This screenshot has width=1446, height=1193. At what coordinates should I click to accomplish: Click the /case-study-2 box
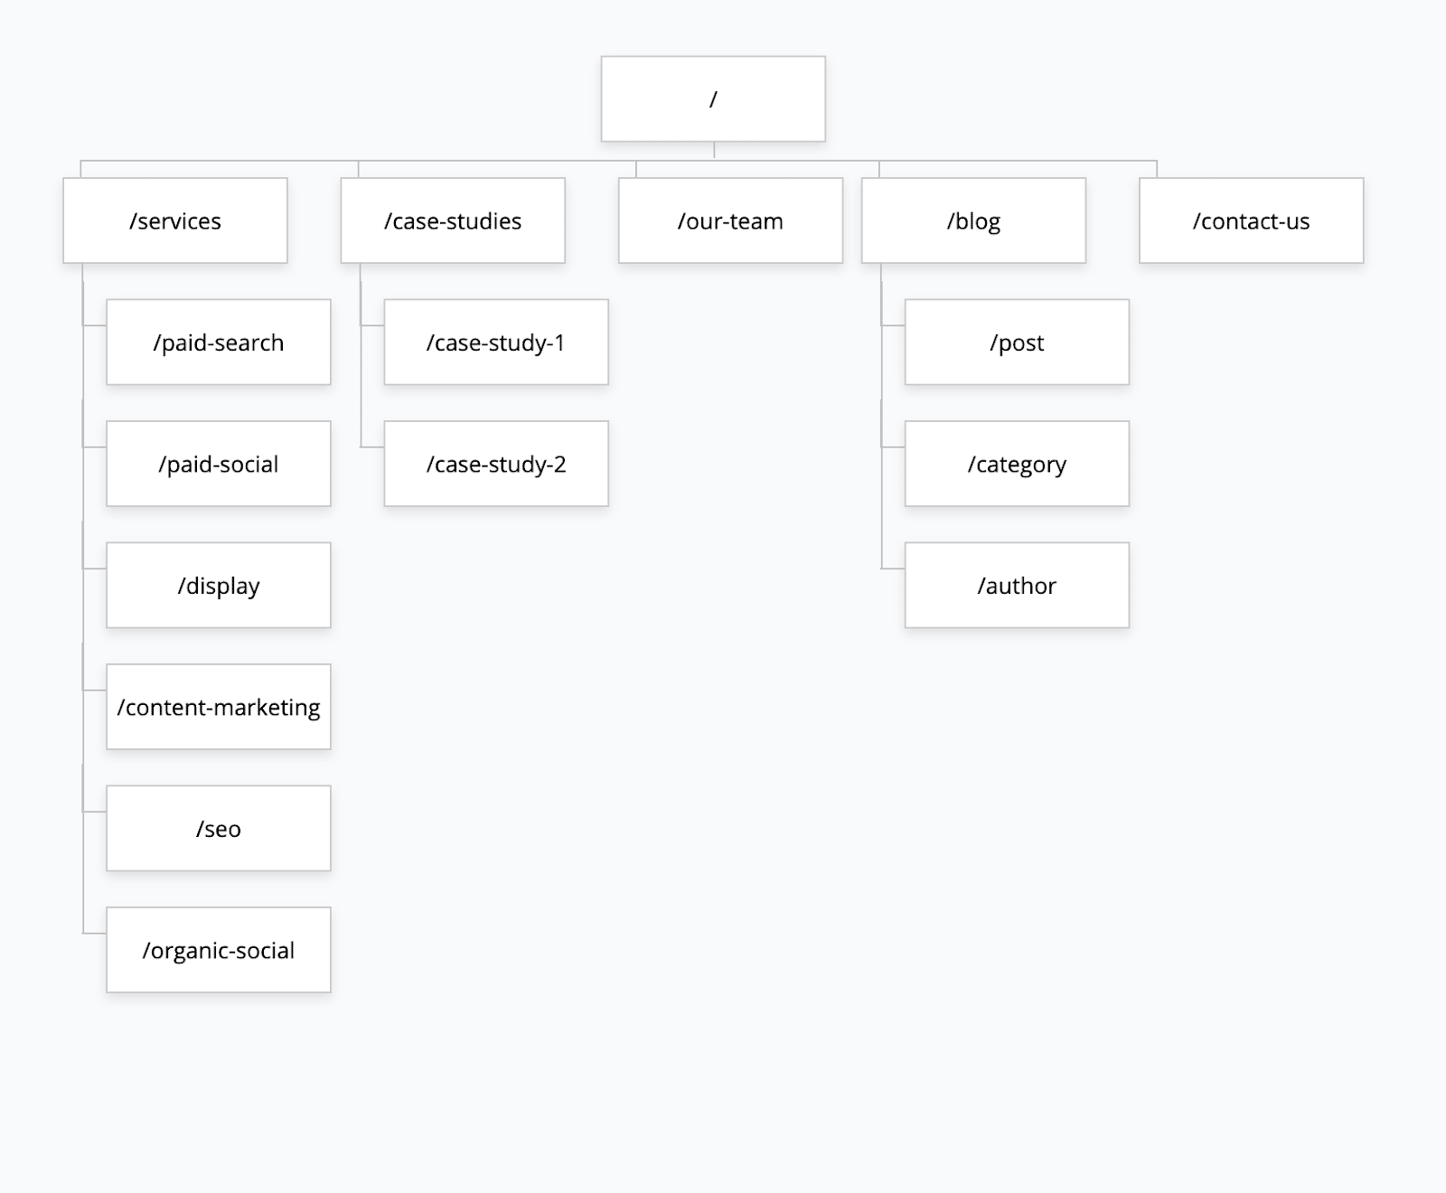tap(496, 464)
